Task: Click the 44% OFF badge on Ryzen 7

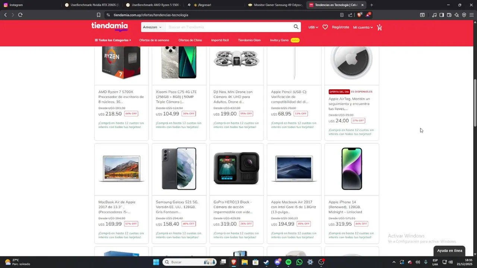Action: tap(131, 114)
